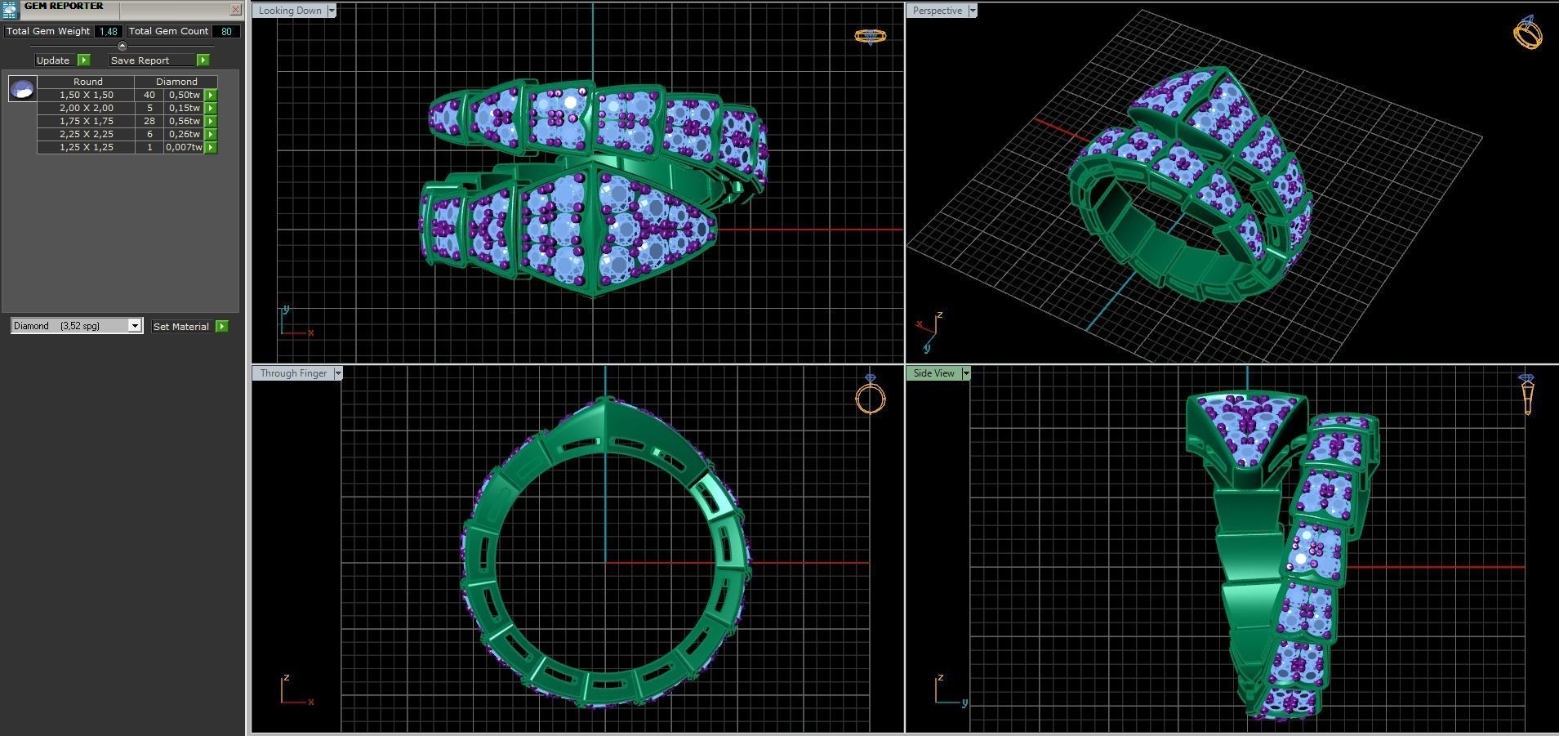1559x736 pixels.
Task: Click the count cell showing 40
Action: 149,96
